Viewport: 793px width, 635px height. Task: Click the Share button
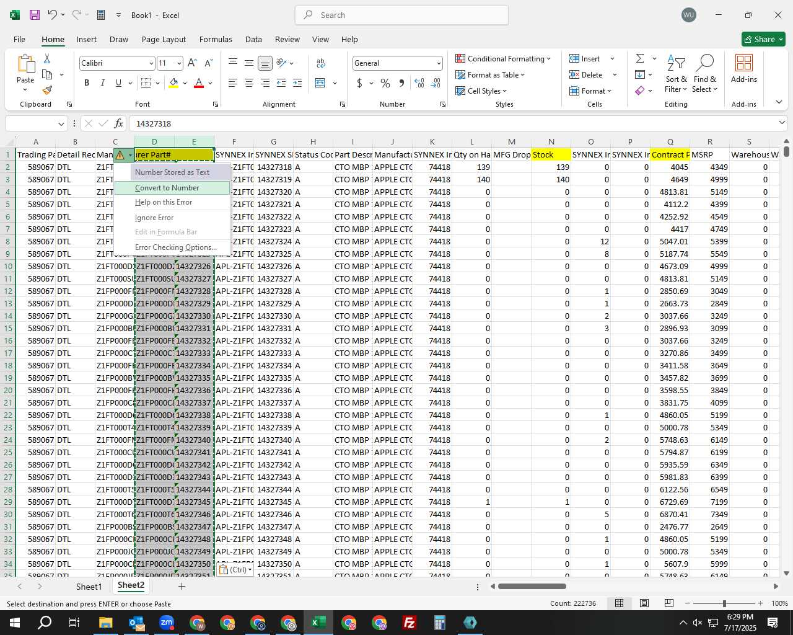[x=763, y=39]
